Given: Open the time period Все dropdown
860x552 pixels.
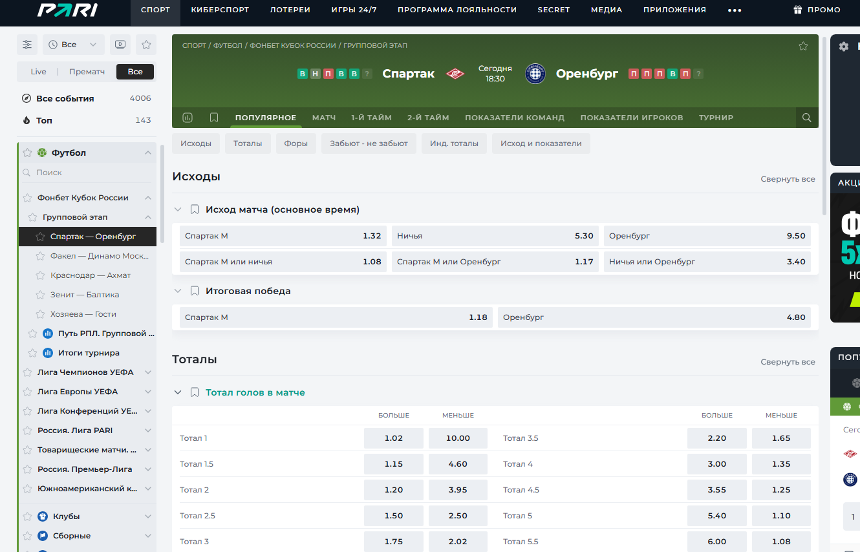Looking at the screenshot, I should (x=73, y=45).
